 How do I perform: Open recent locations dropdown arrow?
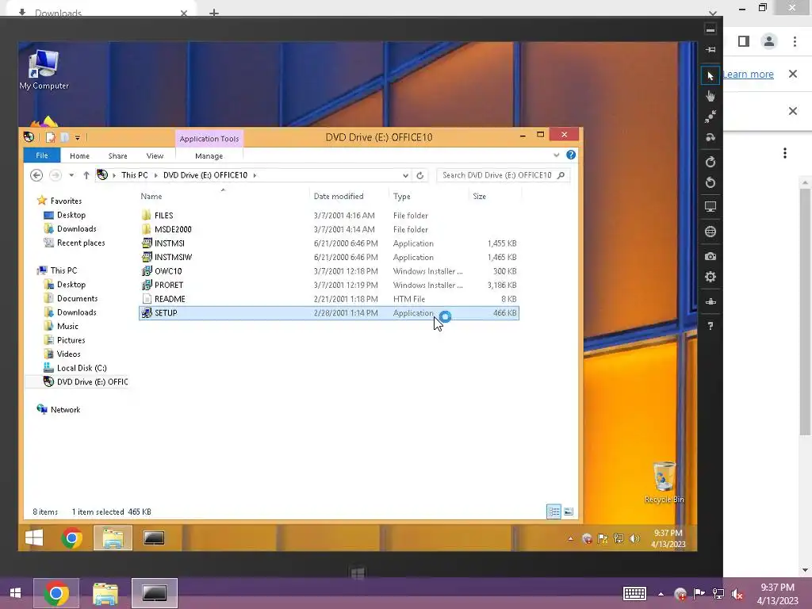tap(71, 175)
